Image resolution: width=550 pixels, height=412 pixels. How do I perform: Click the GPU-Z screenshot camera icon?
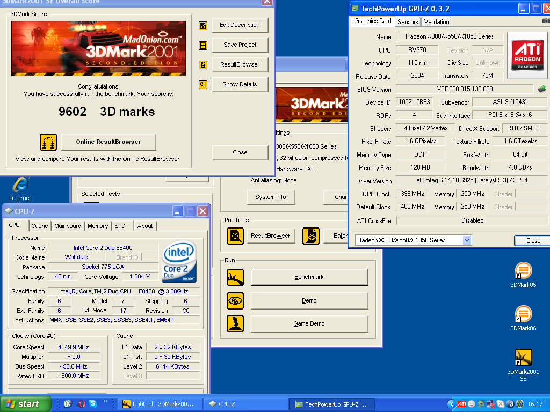546,21
